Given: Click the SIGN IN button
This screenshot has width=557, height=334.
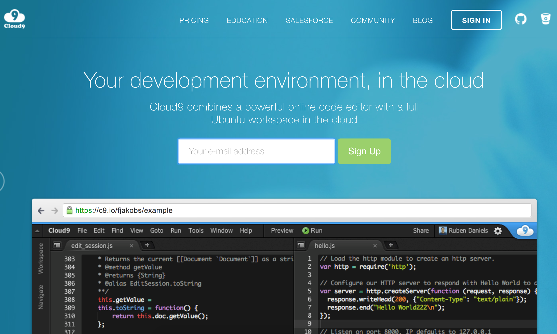Looking at the screenshot, I should 476,20.
